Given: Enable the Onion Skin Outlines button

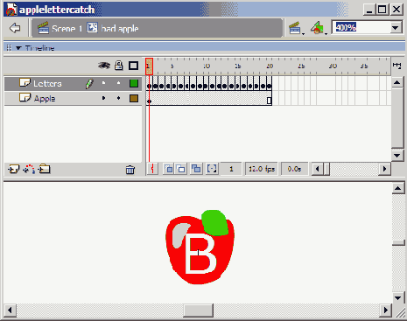Looking at the screenshot, I should tap(181, 169).
